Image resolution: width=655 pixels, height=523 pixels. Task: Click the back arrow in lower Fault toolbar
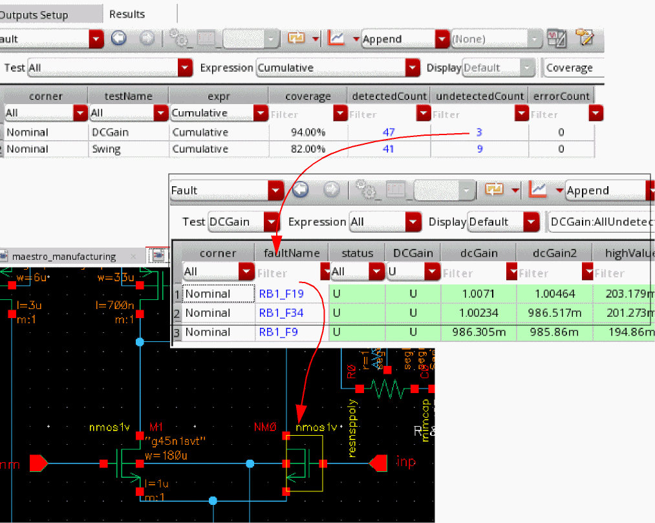coord(300,190)
